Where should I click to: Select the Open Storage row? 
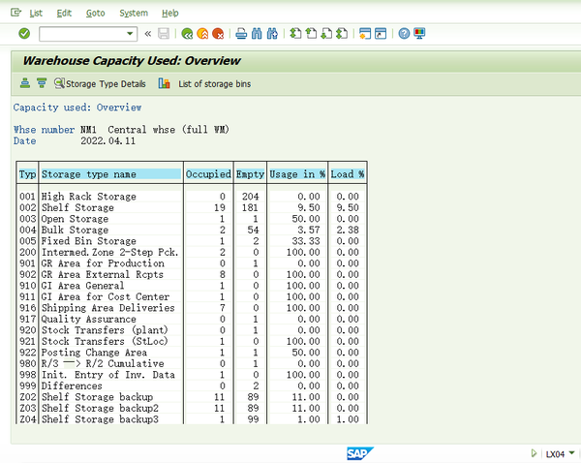(192, 219)
